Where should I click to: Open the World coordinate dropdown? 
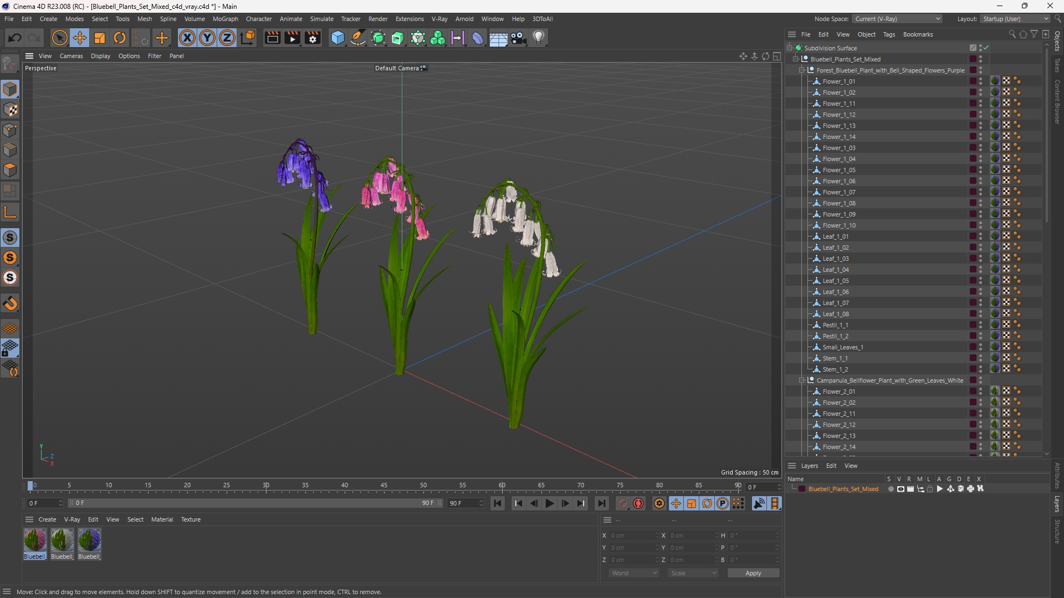(x=633, y=573)
